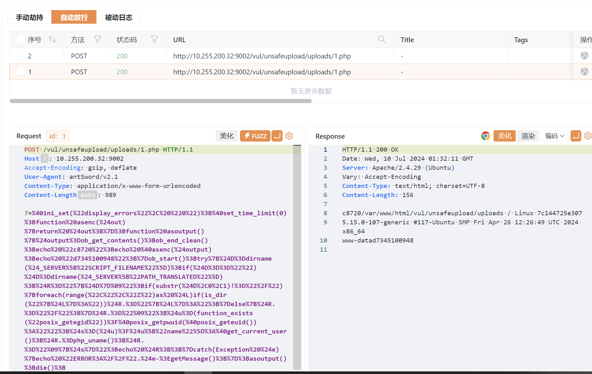The height and width of the screenshot is (374, 592).
Task: Click the Content-Length auto tag
Action: [88, 195]
